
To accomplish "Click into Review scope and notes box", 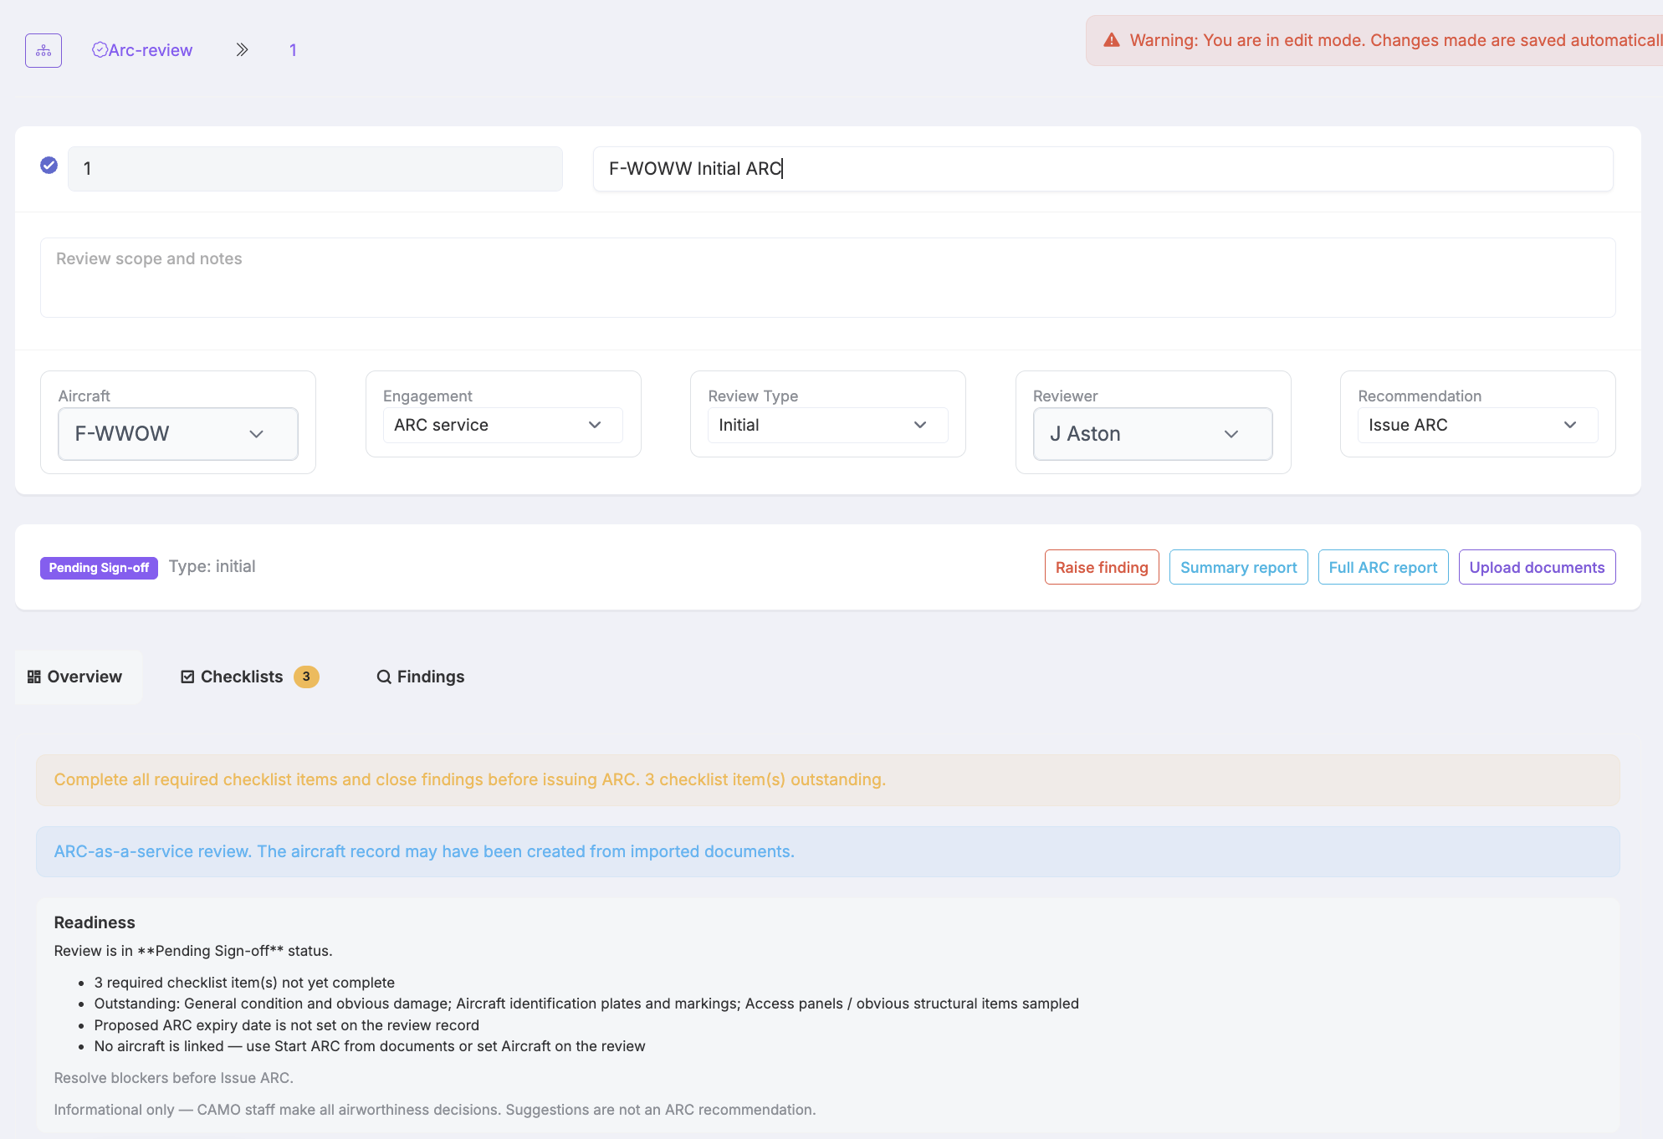I will point(828,278).
